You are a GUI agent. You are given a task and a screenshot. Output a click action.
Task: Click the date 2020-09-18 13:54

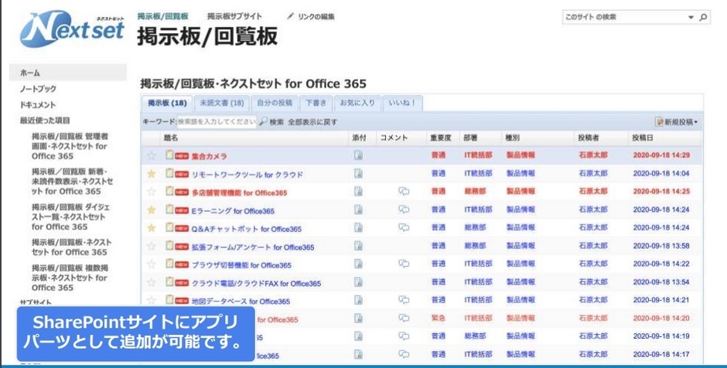pyautogui.click(x=661, y=281)
